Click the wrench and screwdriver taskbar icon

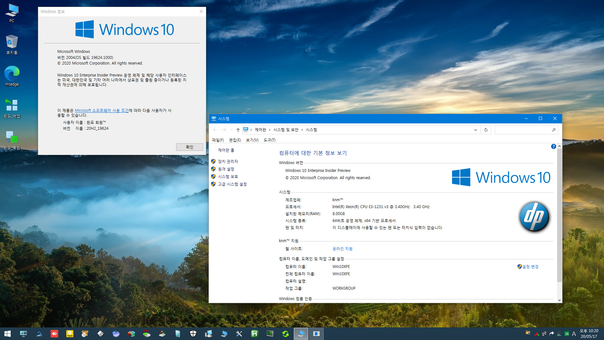239,334
